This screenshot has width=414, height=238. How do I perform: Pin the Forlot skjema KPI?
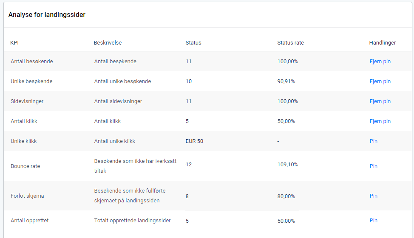coord(373,196)
